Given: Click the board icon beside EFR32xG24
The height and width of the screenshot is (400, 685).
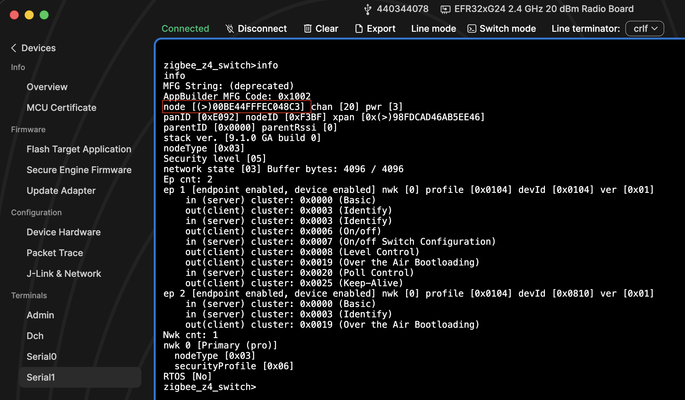Looking at the screenshot, I should (x=445, y=9).
